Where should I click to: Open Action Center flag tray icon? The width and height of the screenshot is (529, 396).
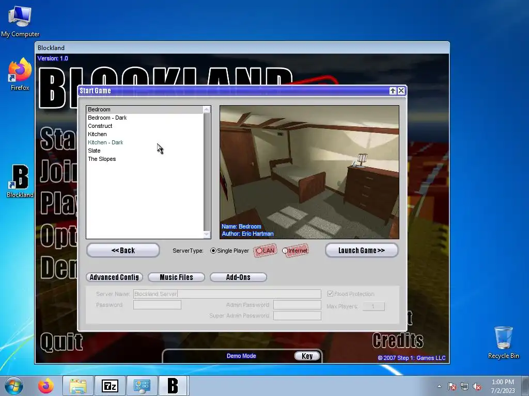[452, 386]
